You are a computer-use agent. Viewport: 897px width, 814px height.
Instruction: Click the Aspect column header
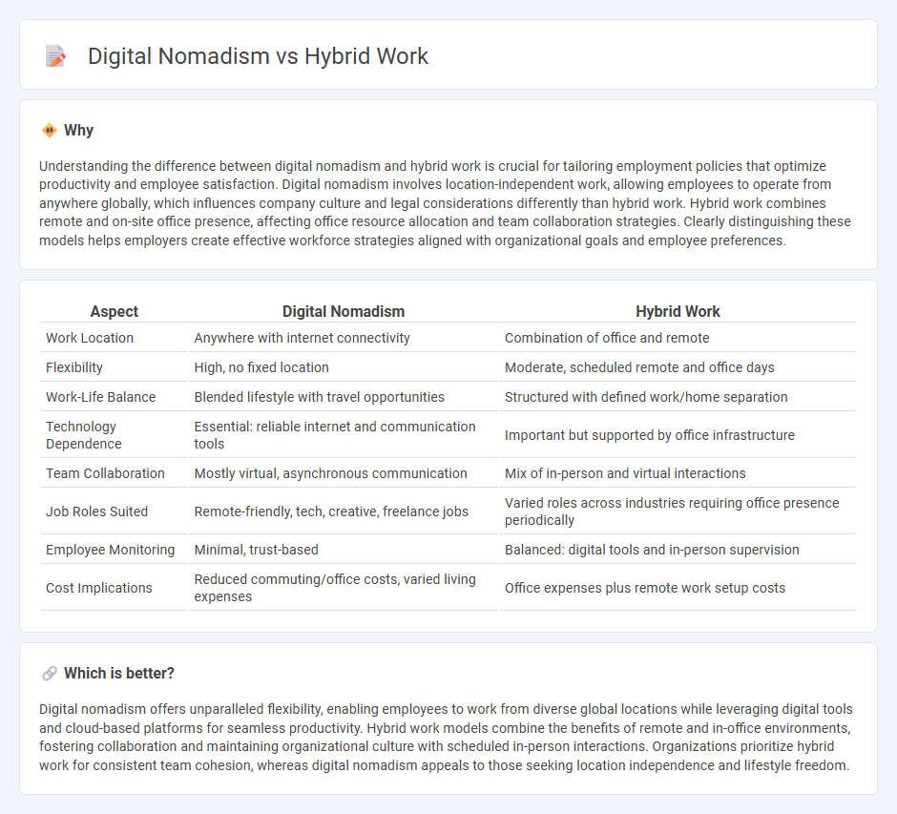pos(114,311)
